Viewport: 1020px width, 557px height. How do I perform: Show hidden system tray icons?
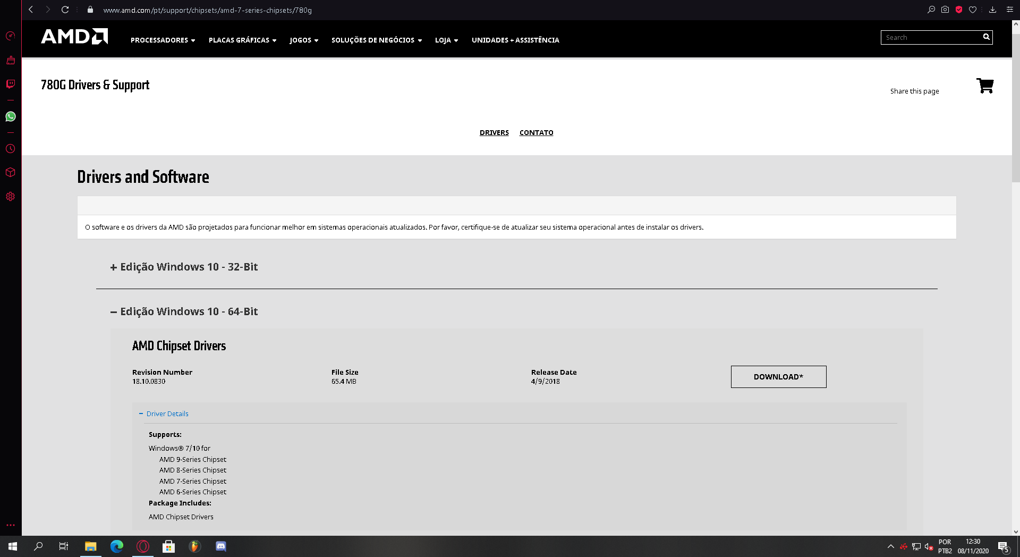click(891, 546)
